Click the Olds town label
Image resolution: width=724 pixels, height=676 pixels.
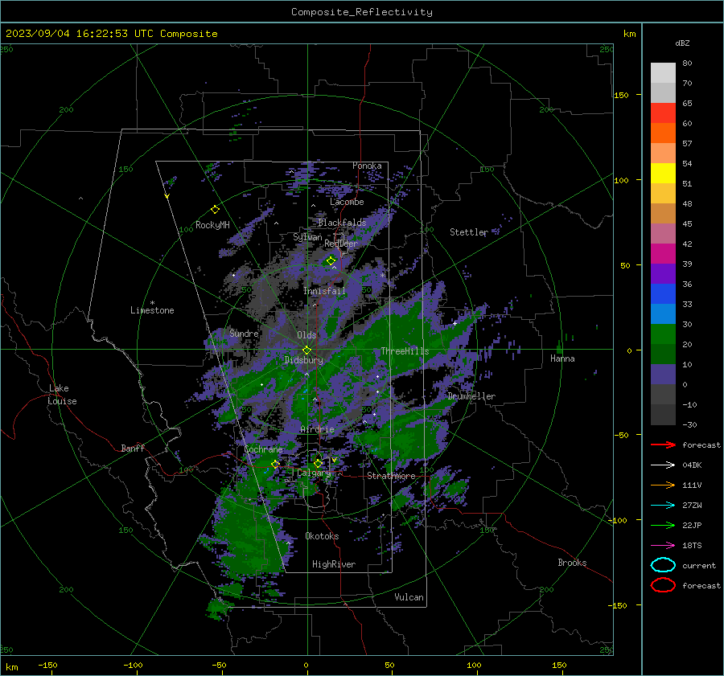coord(306,335)
